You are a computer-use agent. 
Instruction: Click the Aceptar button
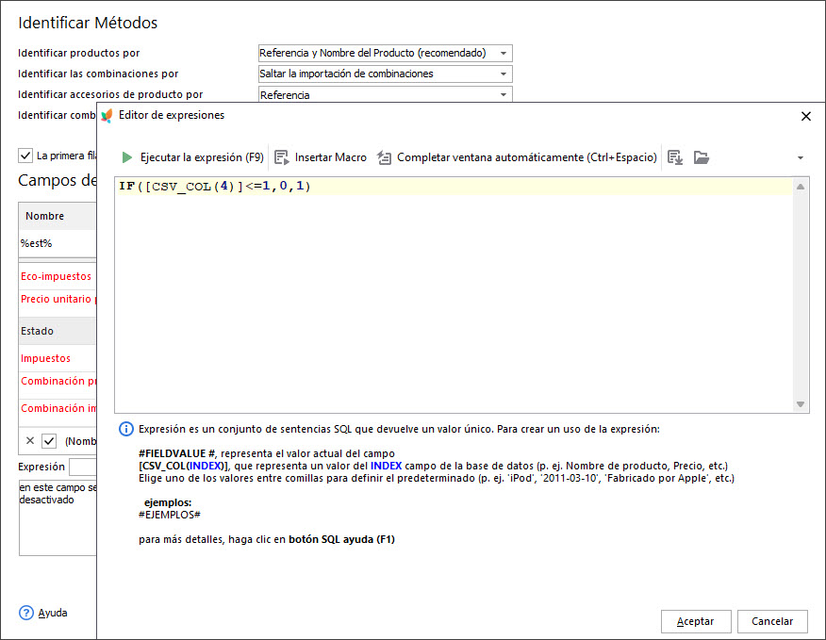696,621
